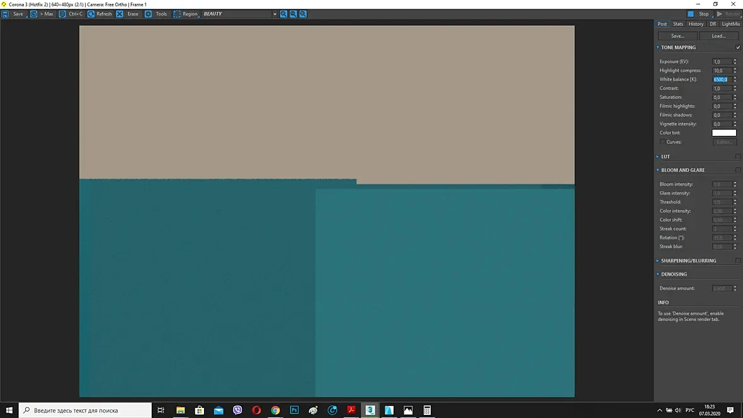
Task: Copy render with the Ctrl+C icon
Action: pyautogui.click(x=62, y=14)
